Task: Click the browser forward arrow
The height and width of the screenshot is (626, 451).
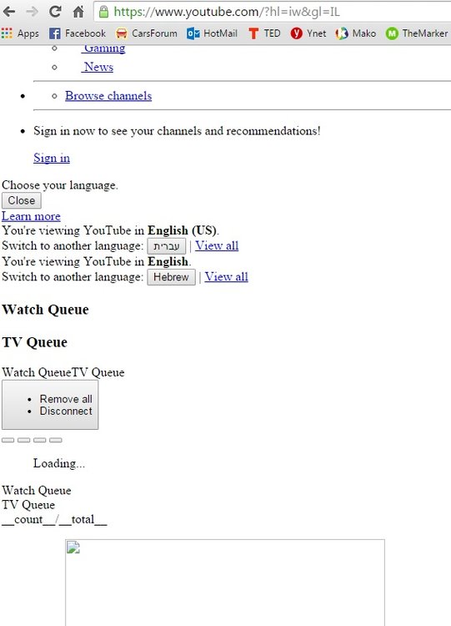Action: pyautogui.click(x=32, y=12)
